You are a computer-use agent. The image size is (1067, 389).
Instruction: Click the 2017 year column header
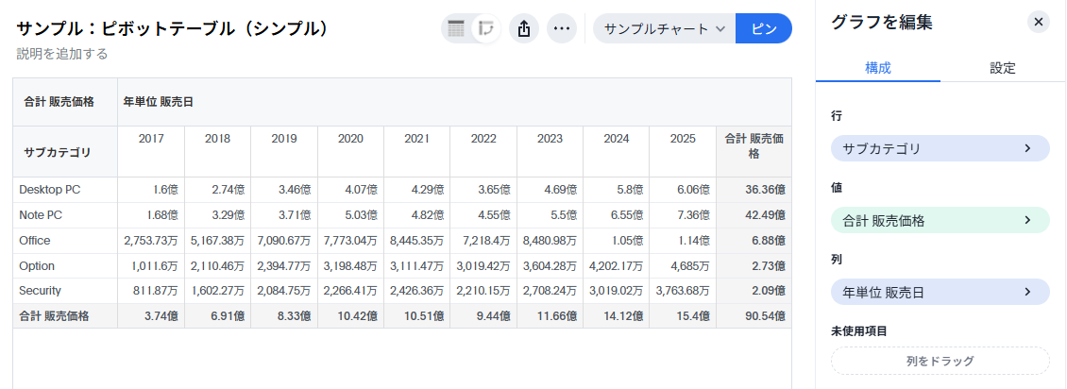pyautogui.click(x=151, y=139)
